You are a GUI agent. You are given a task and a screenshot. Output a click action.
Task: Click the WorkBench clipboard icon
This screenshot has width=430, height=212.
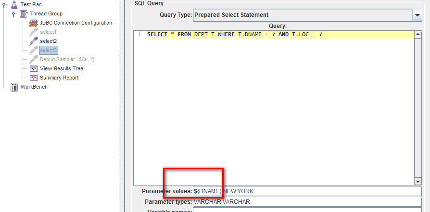(14, 87)
